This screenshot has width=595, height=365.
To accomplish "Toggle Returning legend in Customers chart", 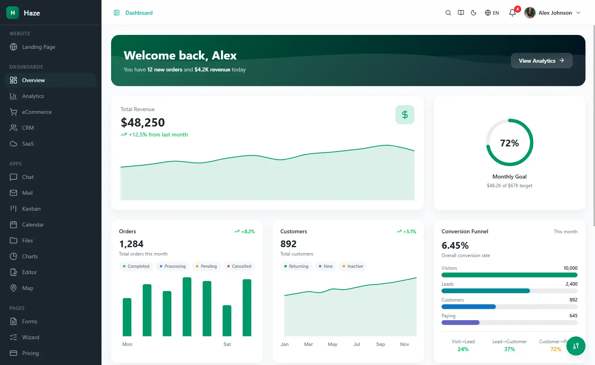I will pos(297,266).
